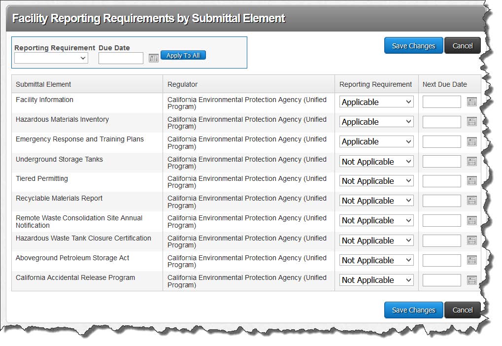Focus Next Due Date field for Hazardous Materials Inventory
This screenshot has height=346, width=502.
pyautogui.click(x=441, y=122)
